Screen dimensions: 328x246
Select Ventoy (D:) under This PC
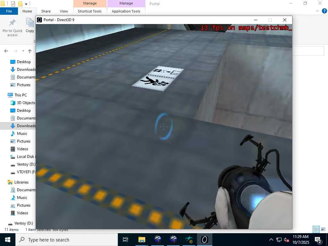coord(23,164)
